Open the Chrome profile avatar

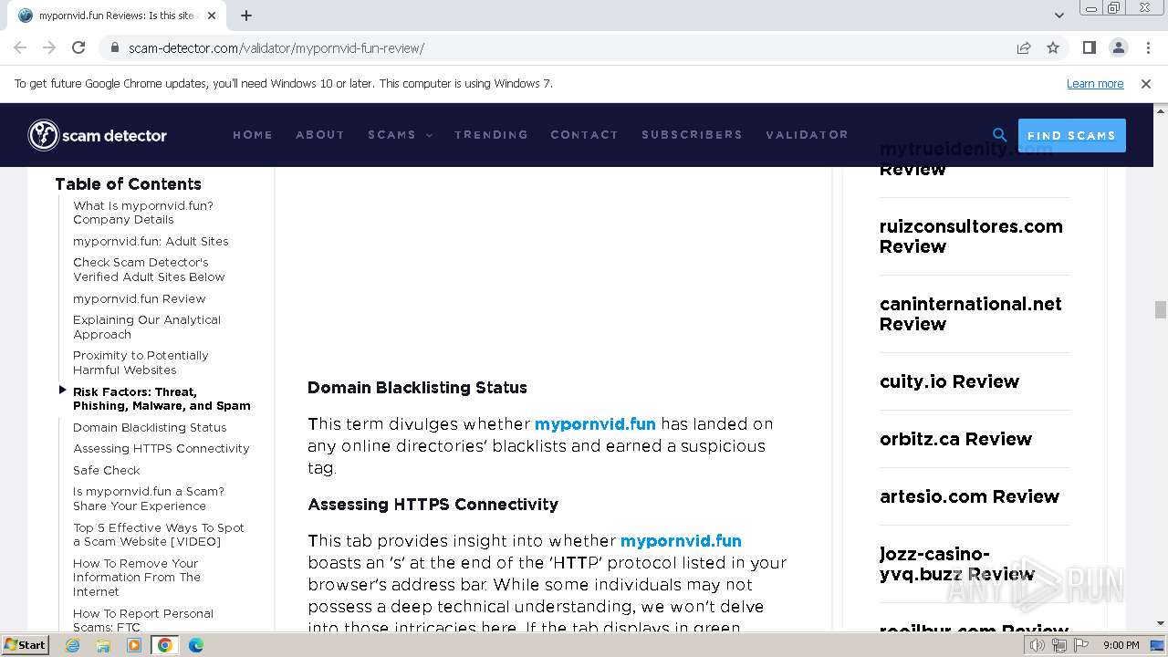[x=1118, y=47]
